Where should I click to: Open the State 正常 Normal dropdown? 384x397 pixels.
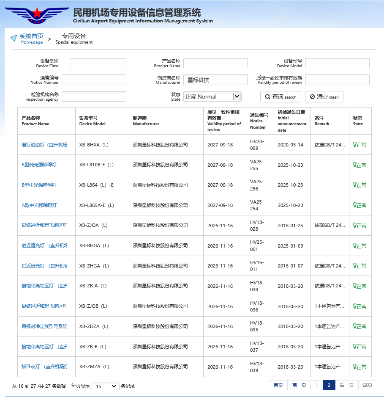point(212,96)
